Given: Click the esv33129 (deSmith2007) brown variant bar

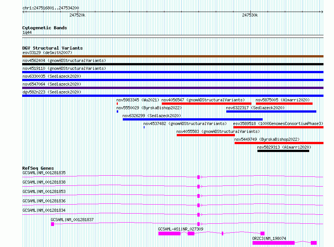Looking at the screenshot, I should [173, 56].
